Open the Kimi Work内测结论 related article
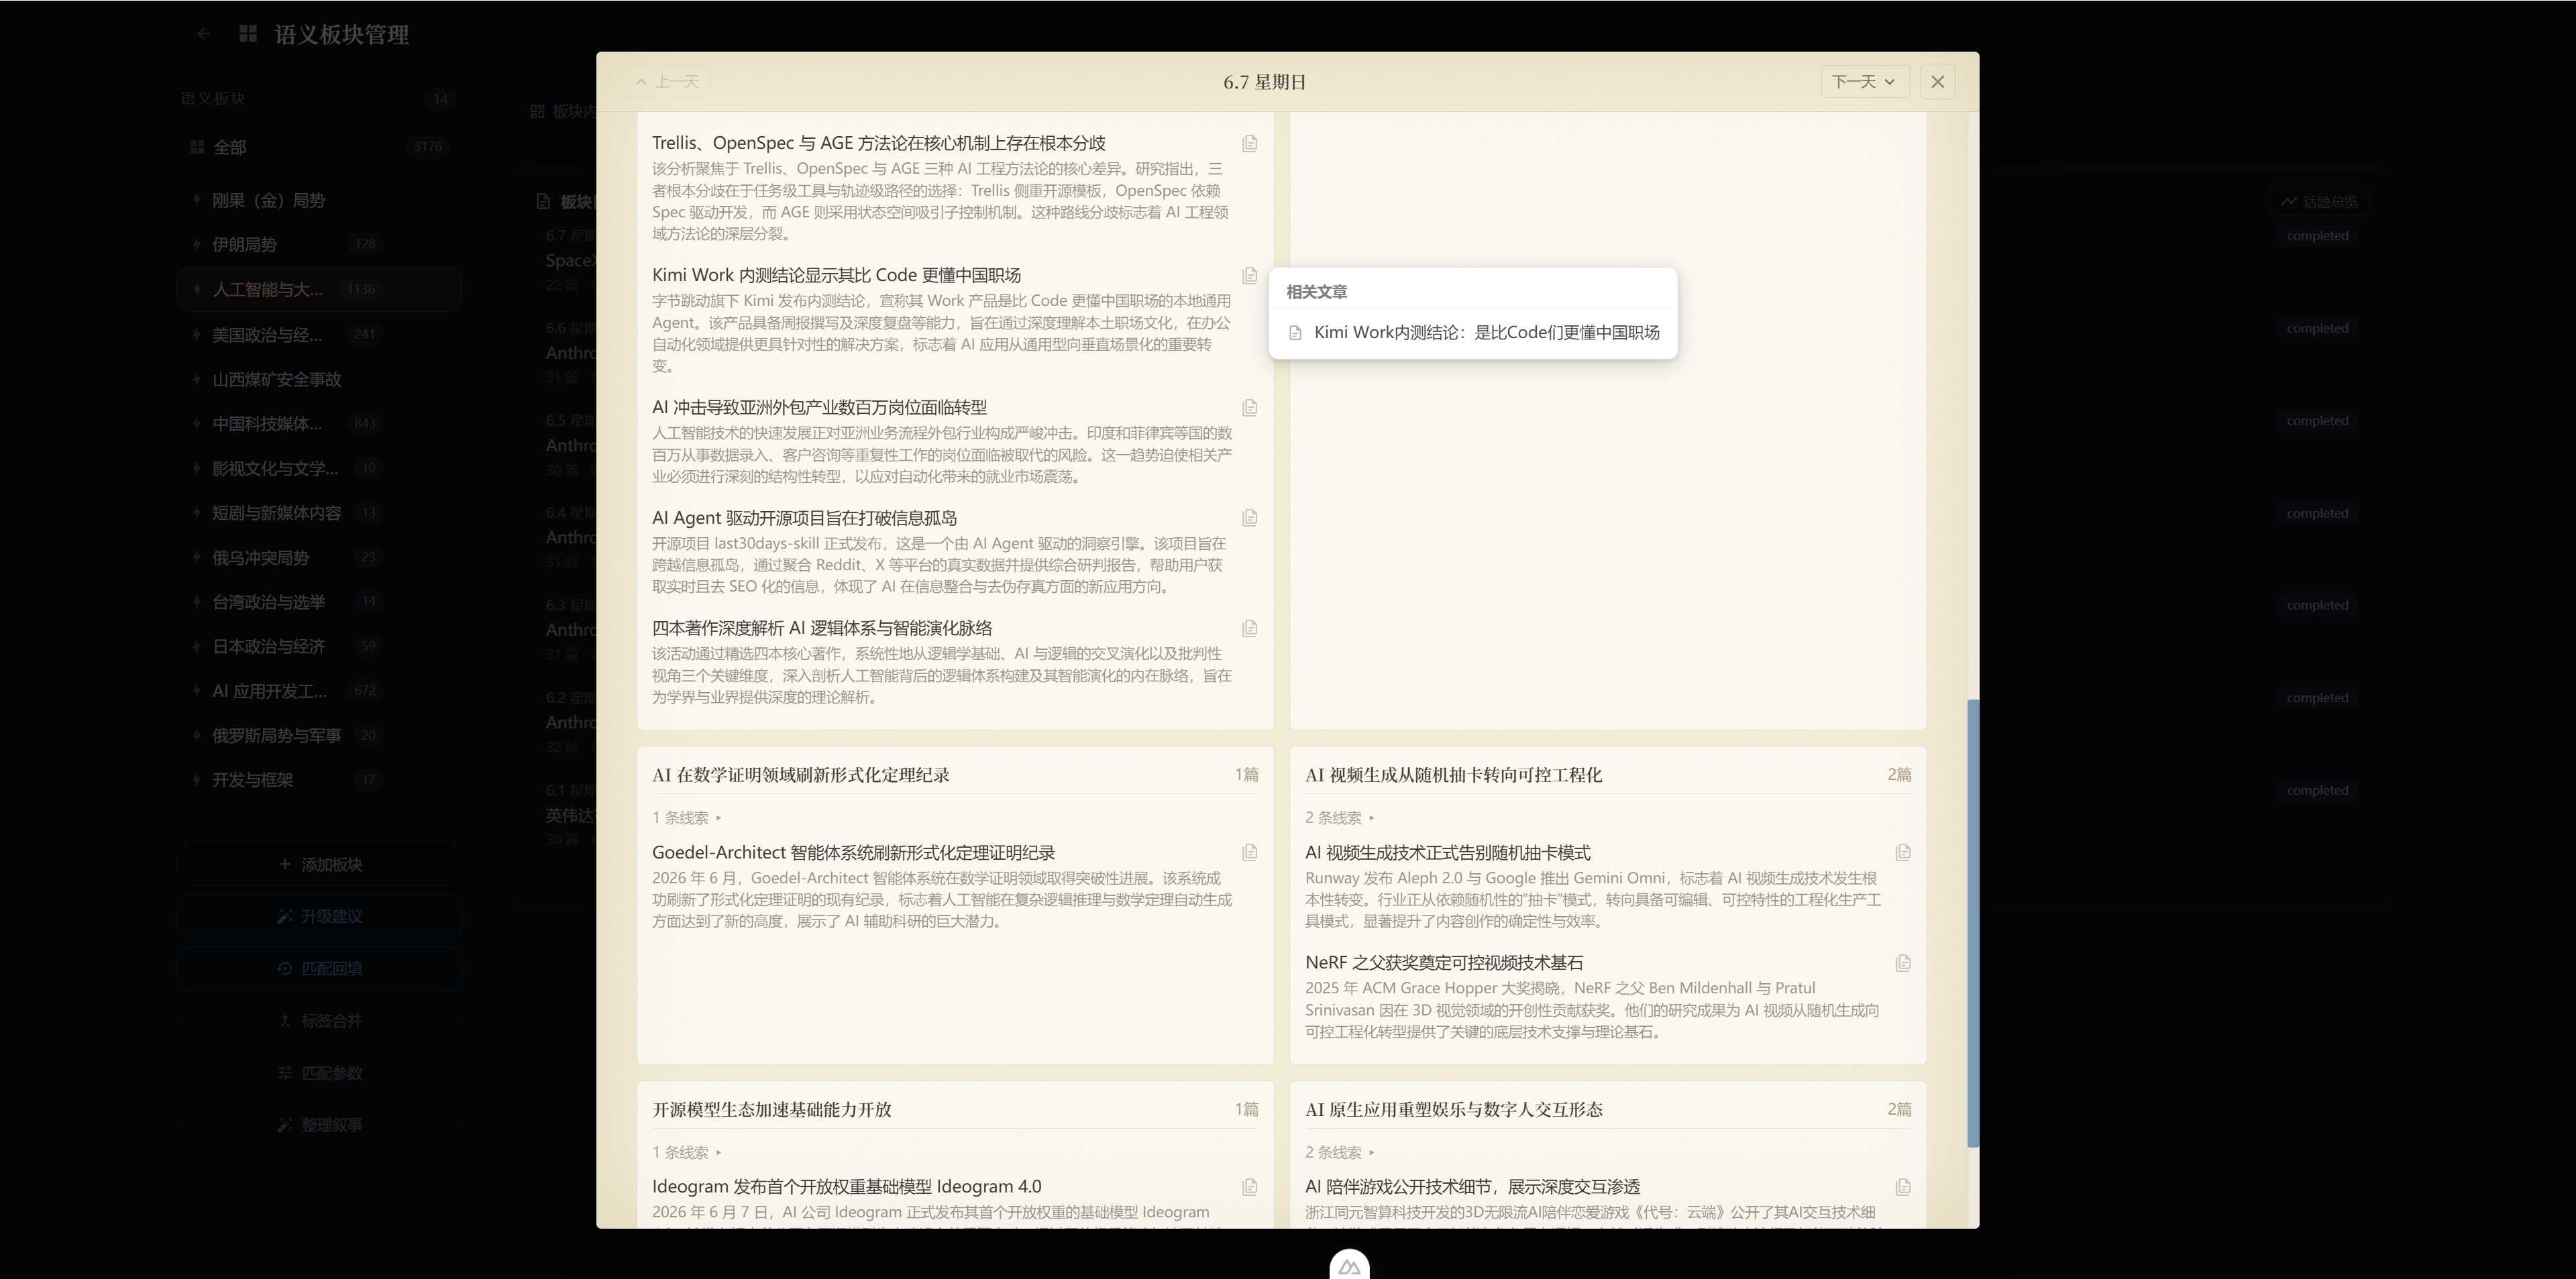2576x1279 pixels. coord(1473,333)
